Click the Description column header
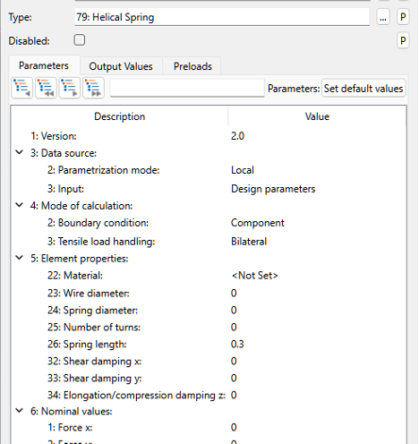419x444 pixels. pos(120,116)
